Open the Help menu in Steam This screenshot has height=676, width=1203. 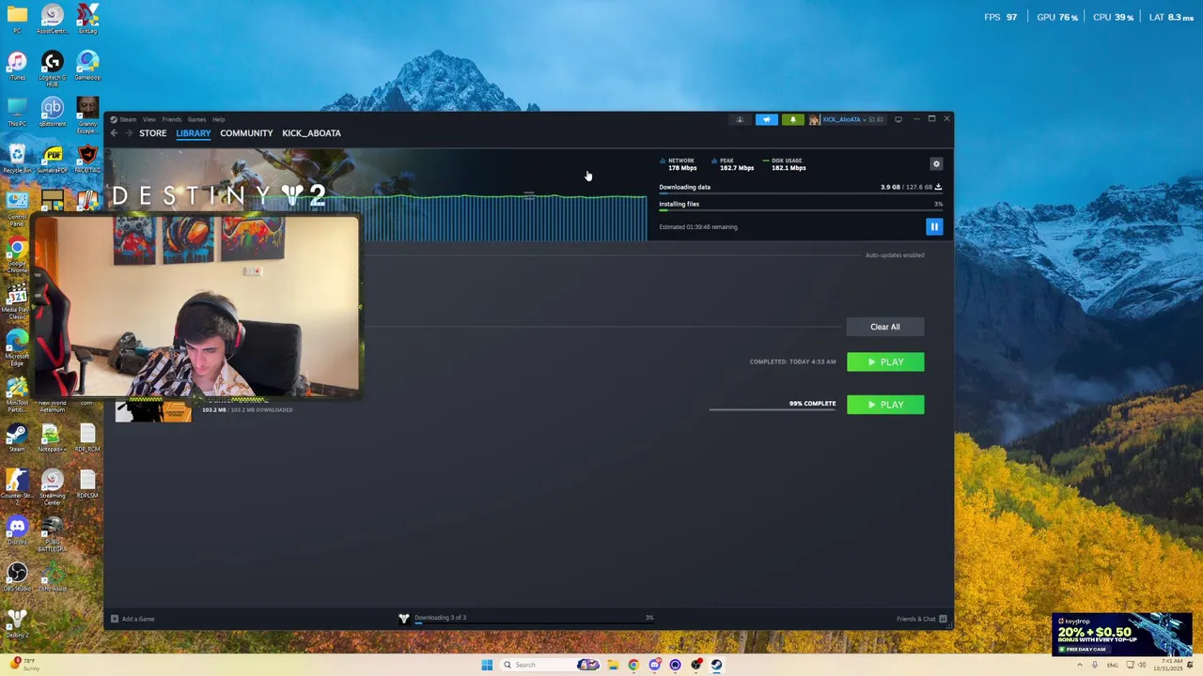[x=218, y=119]
